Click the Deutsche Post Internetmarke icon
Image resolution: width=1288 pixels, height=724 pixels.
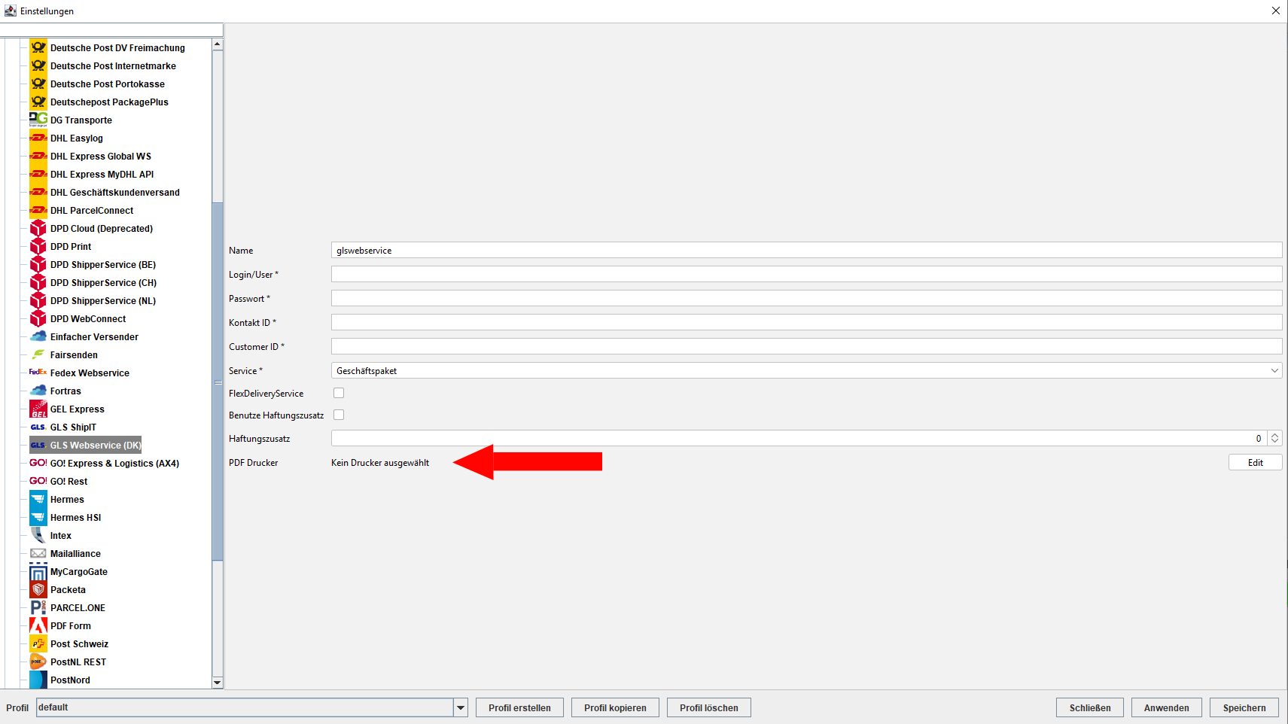38,65
